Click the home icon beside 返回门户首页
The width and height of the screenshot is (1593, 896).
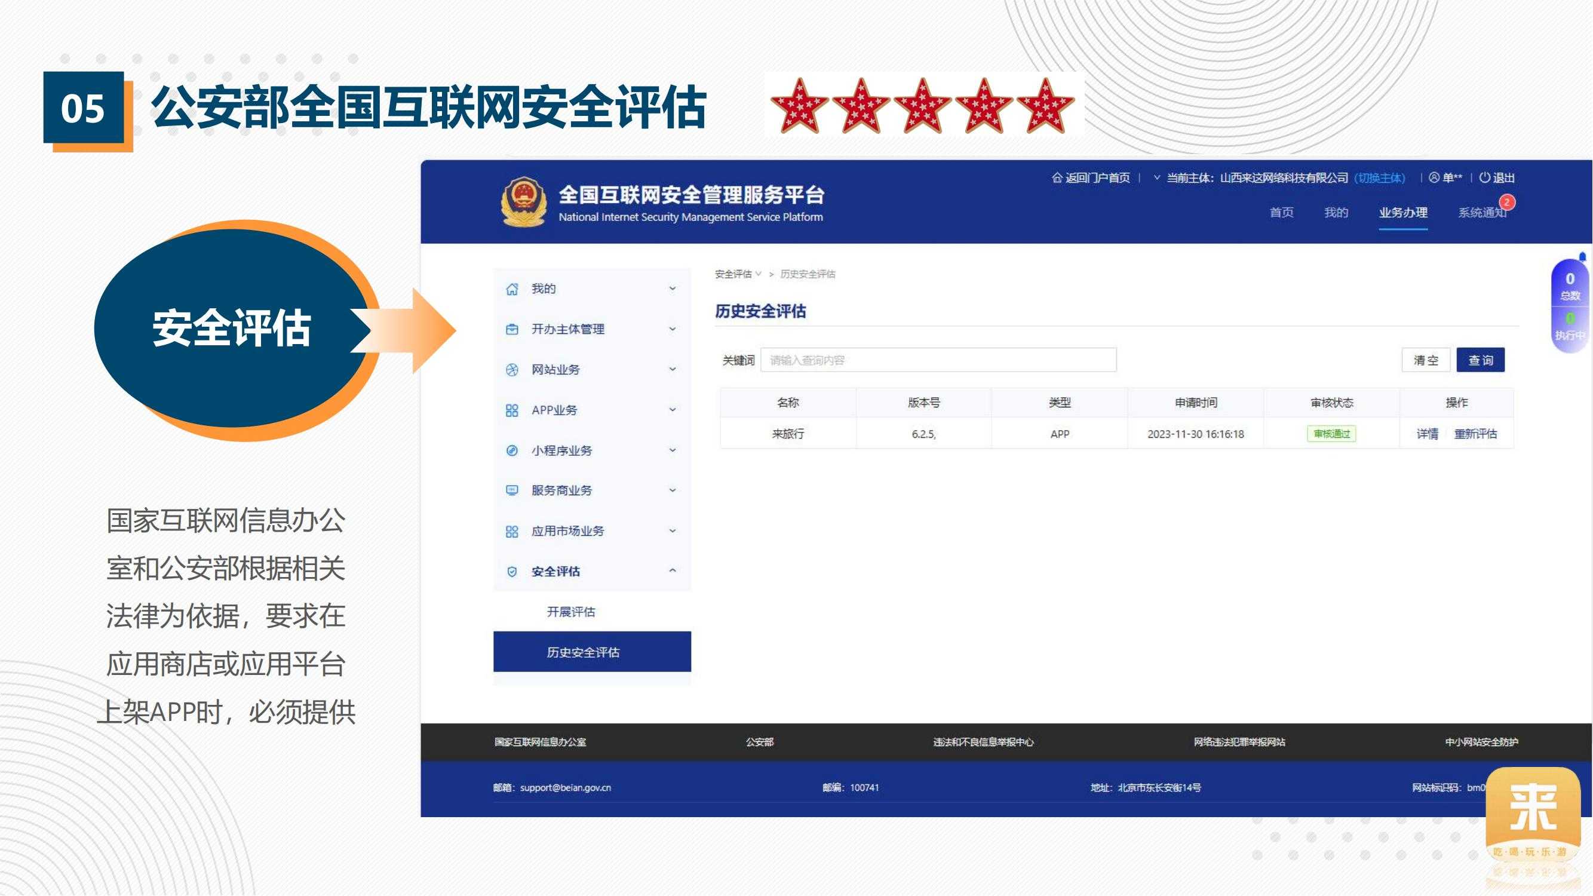pos(1057,178)
